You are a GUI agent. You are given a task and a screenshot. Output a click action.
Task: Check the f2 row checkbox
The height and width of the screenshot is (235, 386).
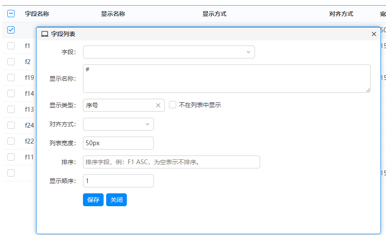point(11,61)
